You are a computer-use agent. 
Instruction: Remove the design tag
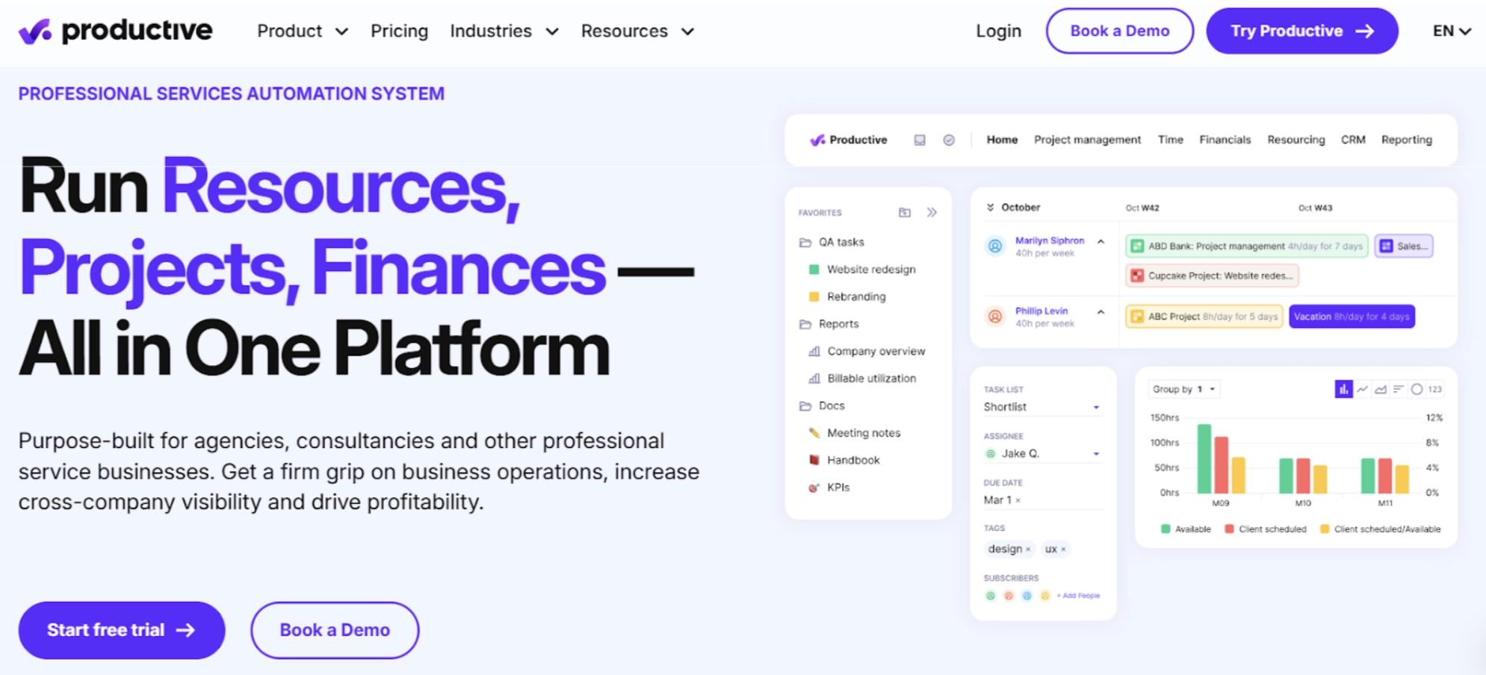click(x=1029, y=550)
